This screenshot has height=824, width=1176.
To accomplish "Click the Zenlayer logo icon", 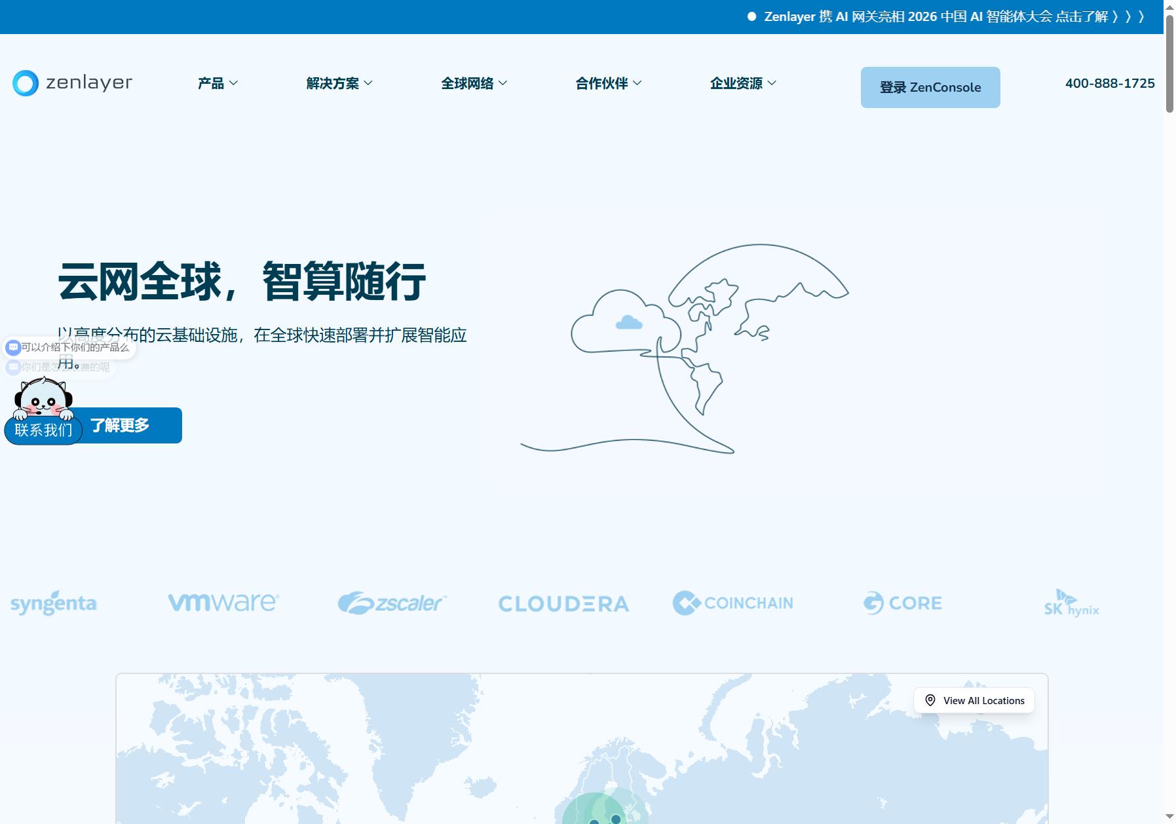I will (x=26, y=83).
